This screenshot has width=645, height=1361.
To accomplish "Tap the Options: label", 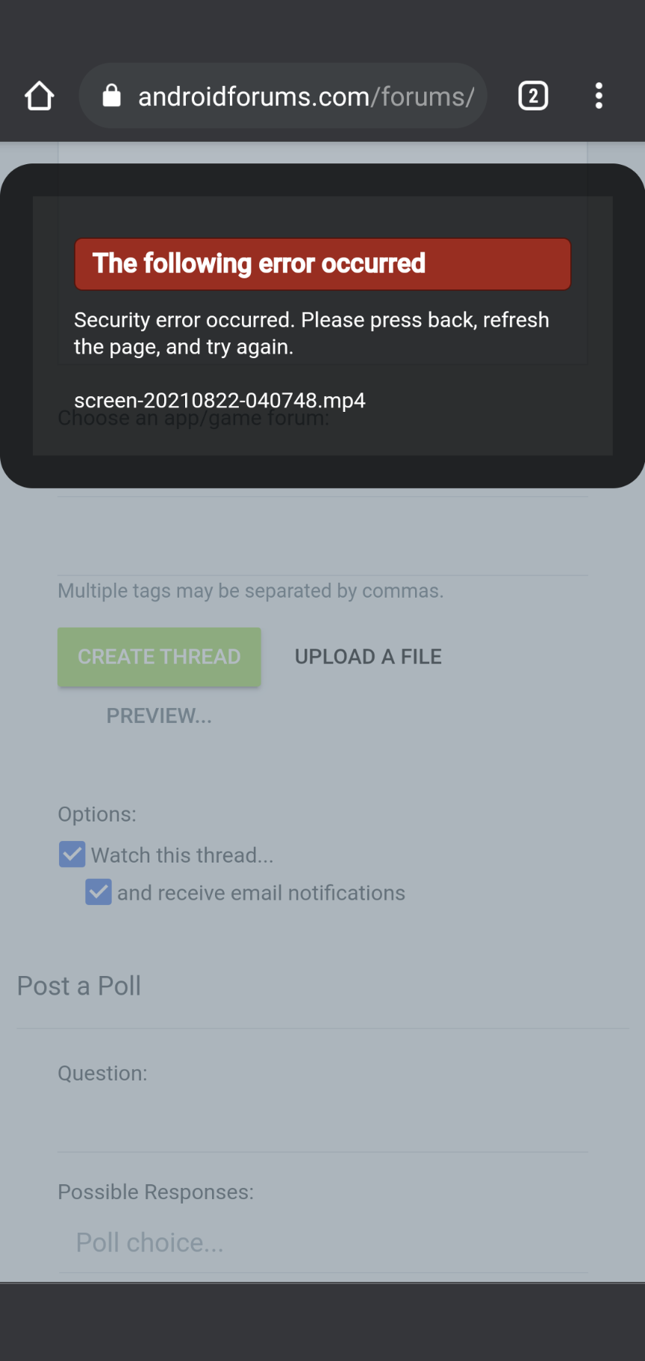I will 97,814.
